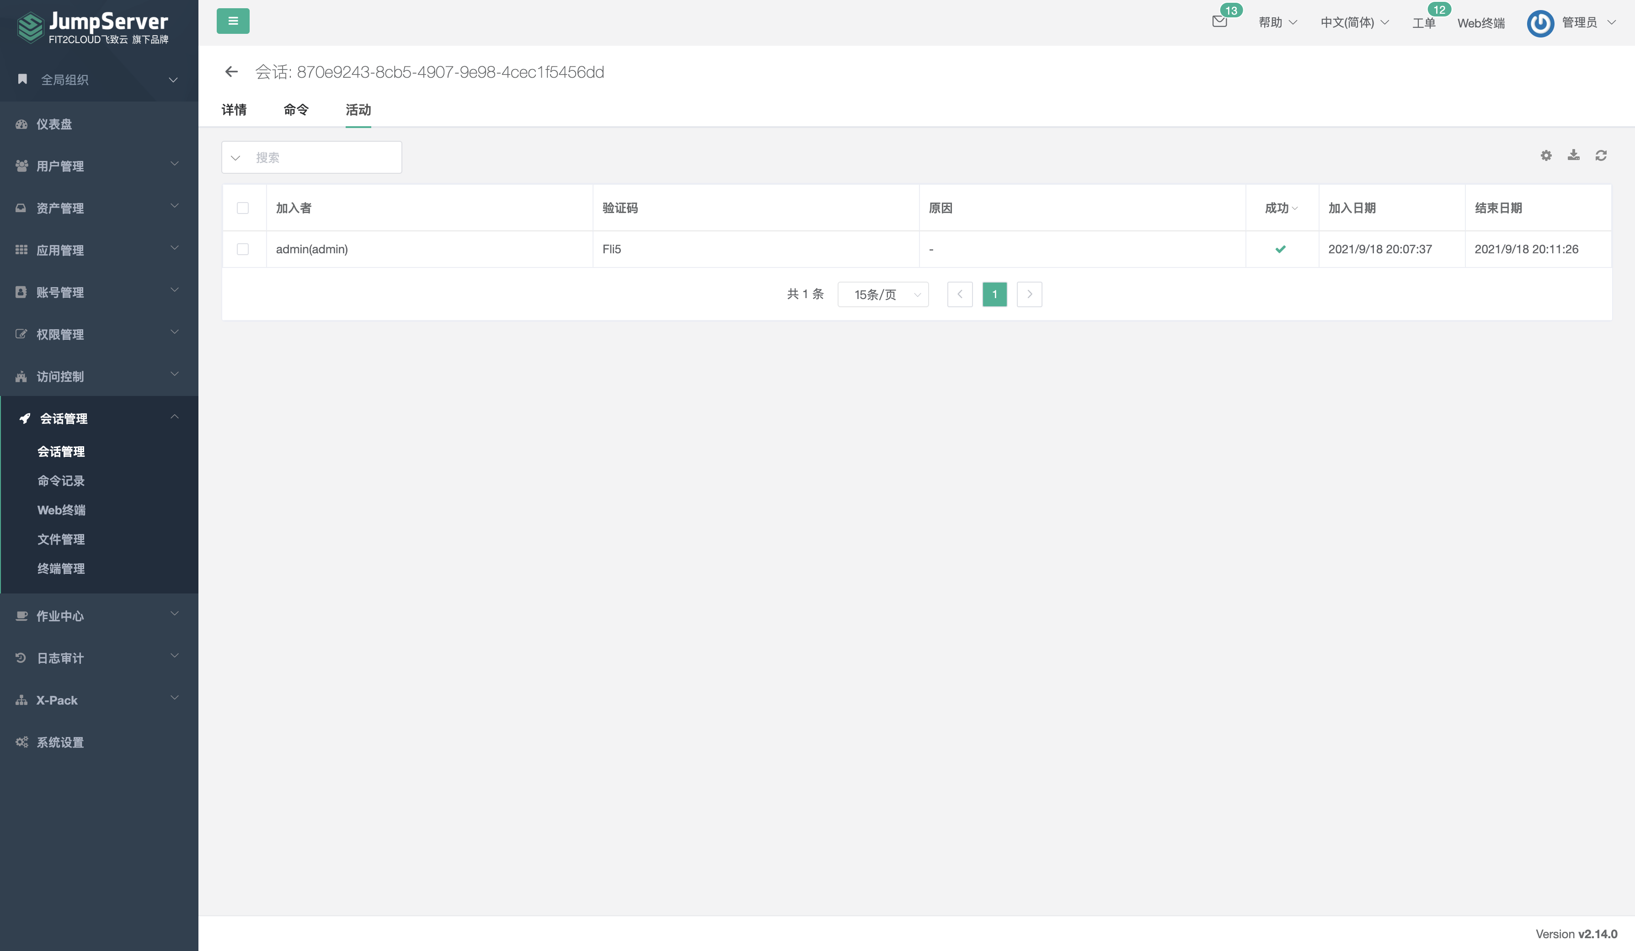Open table column settings gear icon

[x=1546, y=156]
